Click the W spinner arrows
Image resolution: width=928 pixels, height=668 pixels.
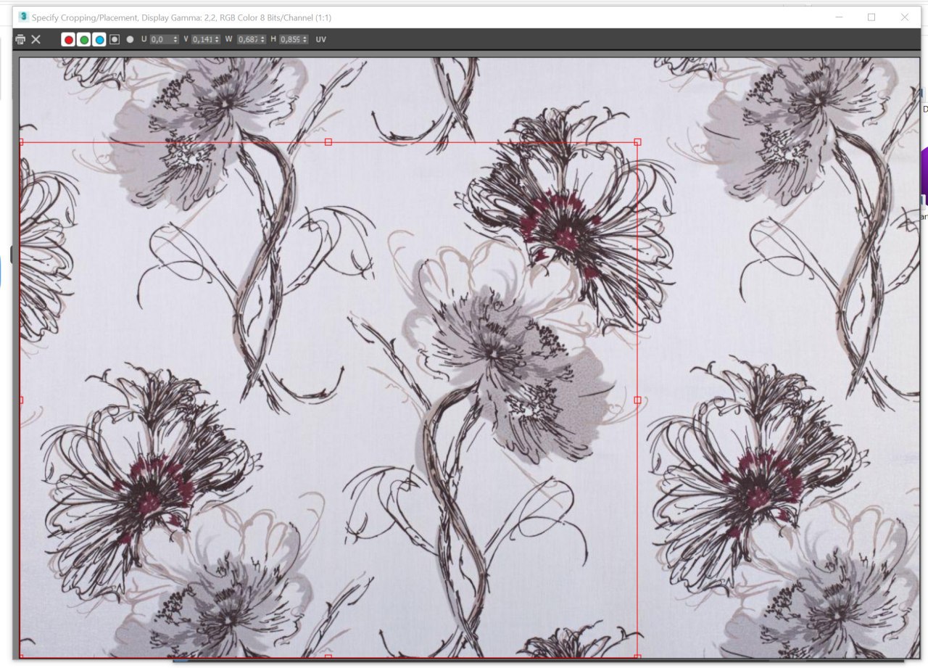click(263, 40)
